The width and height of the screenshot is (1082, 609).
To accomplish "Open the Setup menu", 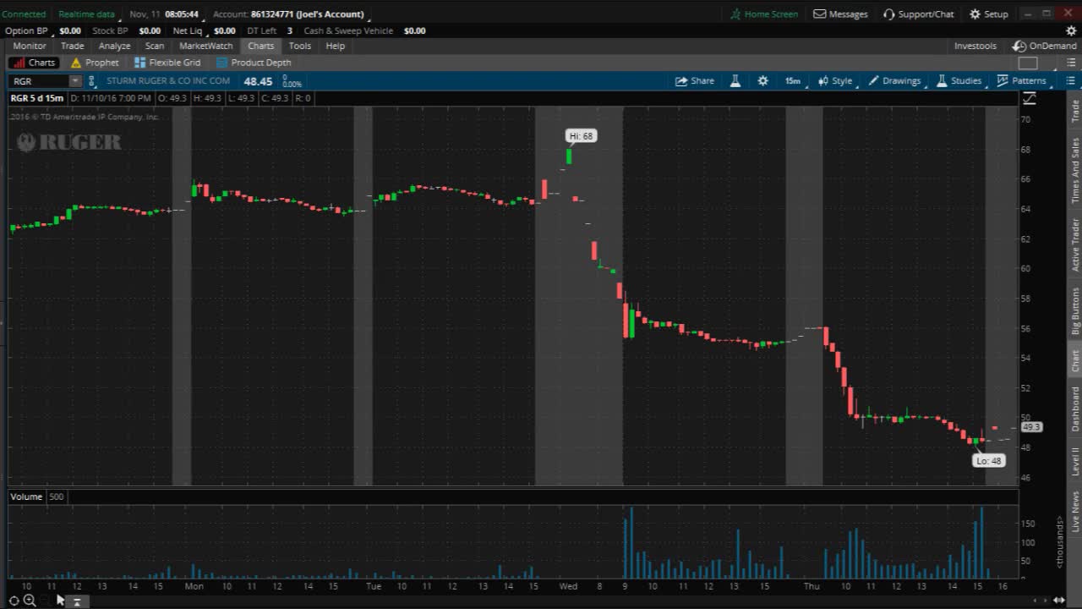I will [x=988, y=14].
